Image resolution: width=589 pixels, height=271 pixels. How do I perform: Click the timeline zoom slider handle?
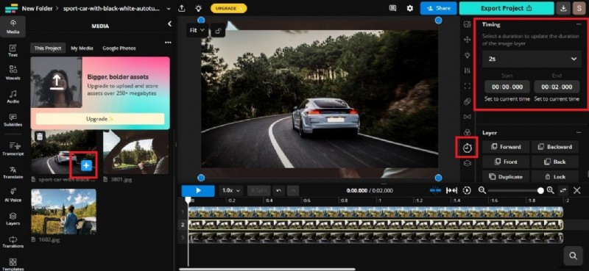point(540,190)
